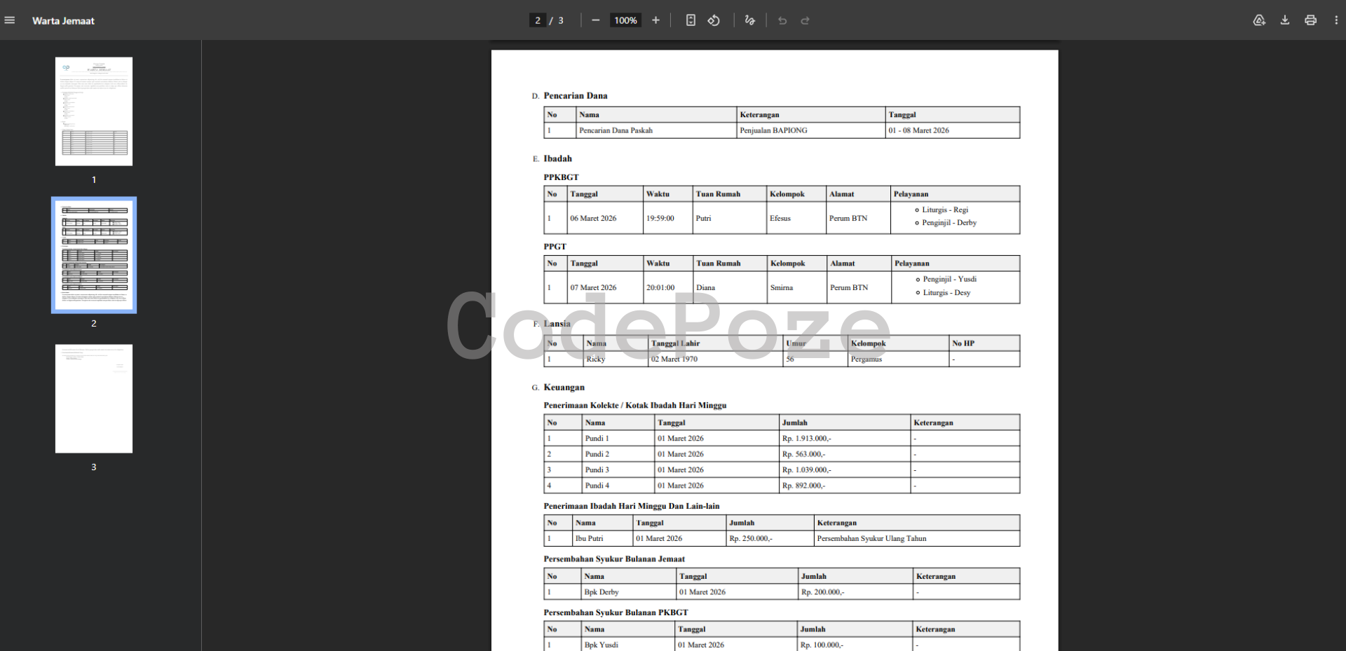Open the three-dot more actions menu
Screen dimensions: 1346x651
[x=1336, y=20]
